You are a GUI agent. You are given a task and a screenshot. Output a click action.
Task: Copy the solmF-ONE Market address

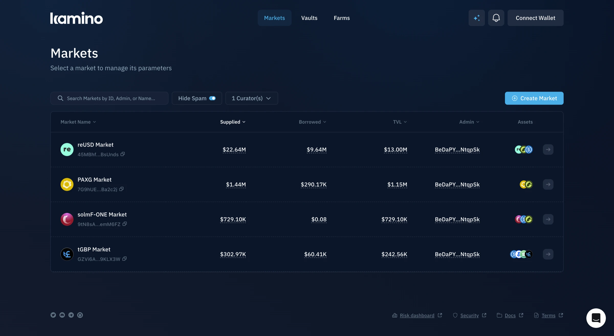click(x=125, y=224)
